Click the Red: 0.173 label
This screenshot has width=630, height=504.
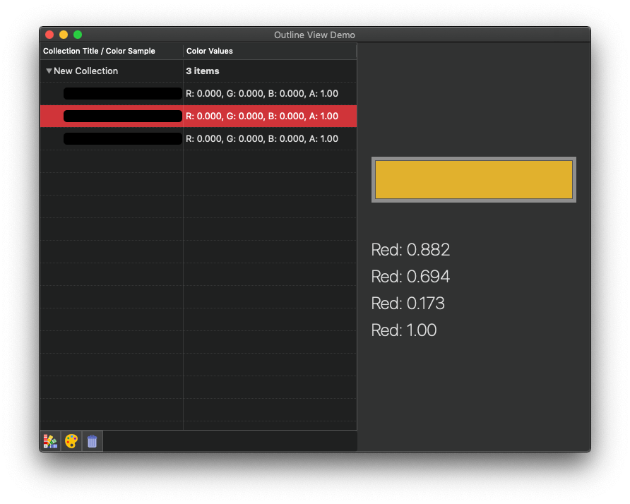[408, 304]
